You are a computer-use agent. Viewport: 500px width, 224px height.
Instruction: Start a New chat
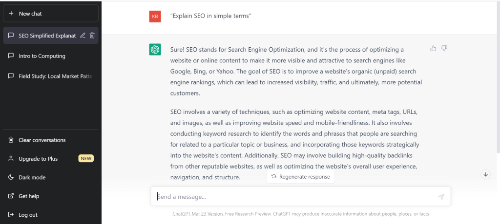point(51,13)
